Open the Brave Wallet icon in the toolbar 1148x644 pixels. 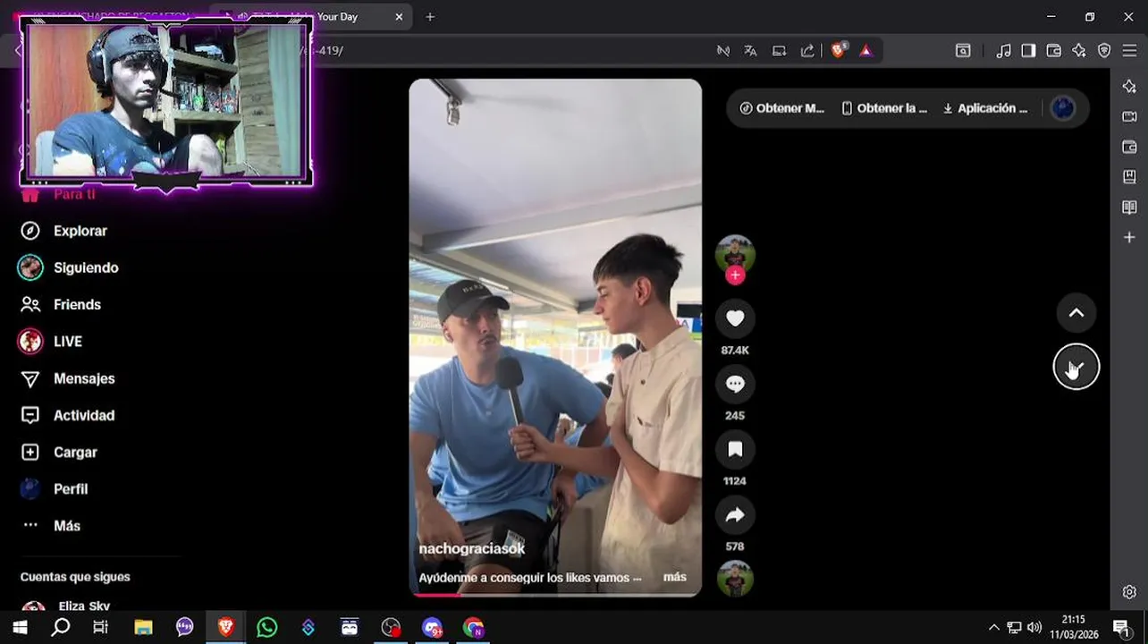point(1053,51)
